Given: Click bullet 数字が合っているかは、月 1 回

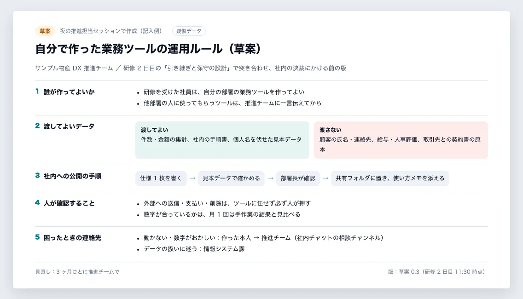Looking at the screenshot, I should click(x=222, y=214).
